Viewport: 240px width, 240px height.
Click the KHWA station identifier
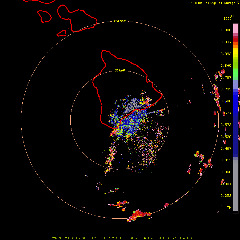(149, 238)
